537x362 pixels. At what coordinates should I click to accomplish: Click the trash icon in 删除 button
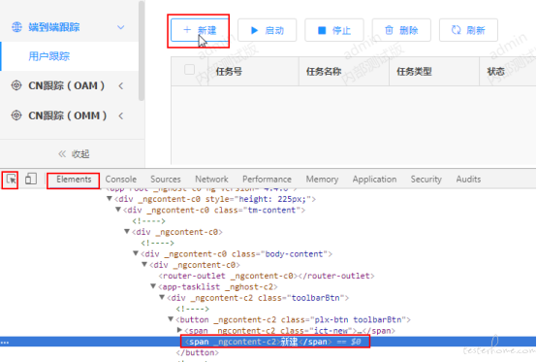click(x=389, y=30)
